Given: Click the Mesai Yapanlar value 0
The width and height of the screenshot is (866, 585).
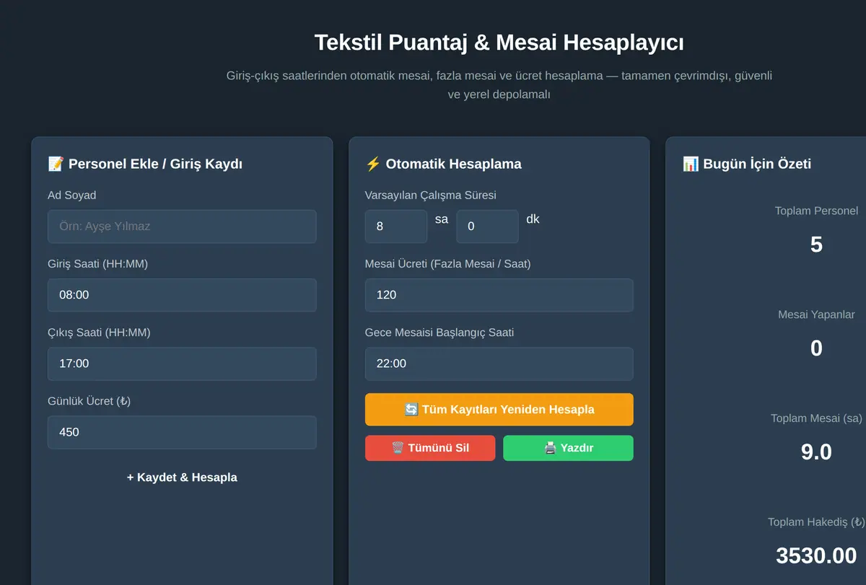Looking at the screenshot, I should [816, 348].
